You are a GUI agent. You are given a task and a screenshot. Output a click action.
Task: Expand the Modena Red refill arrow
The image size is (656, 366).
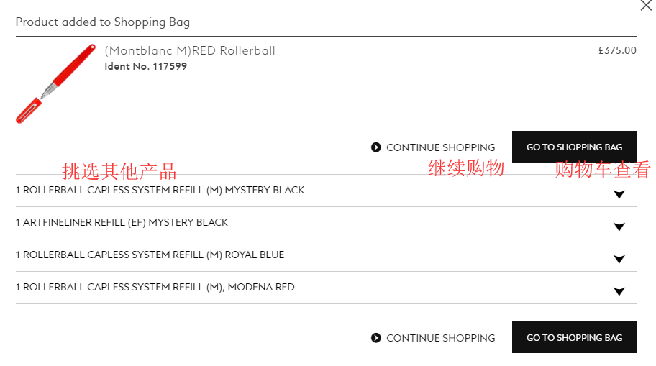[x=619, y=291]
